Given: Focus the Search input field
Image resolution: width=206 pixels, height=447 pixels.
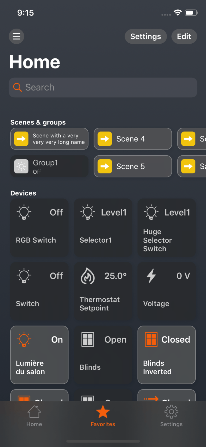Looking at the screenshot, I should click(109, 87).
